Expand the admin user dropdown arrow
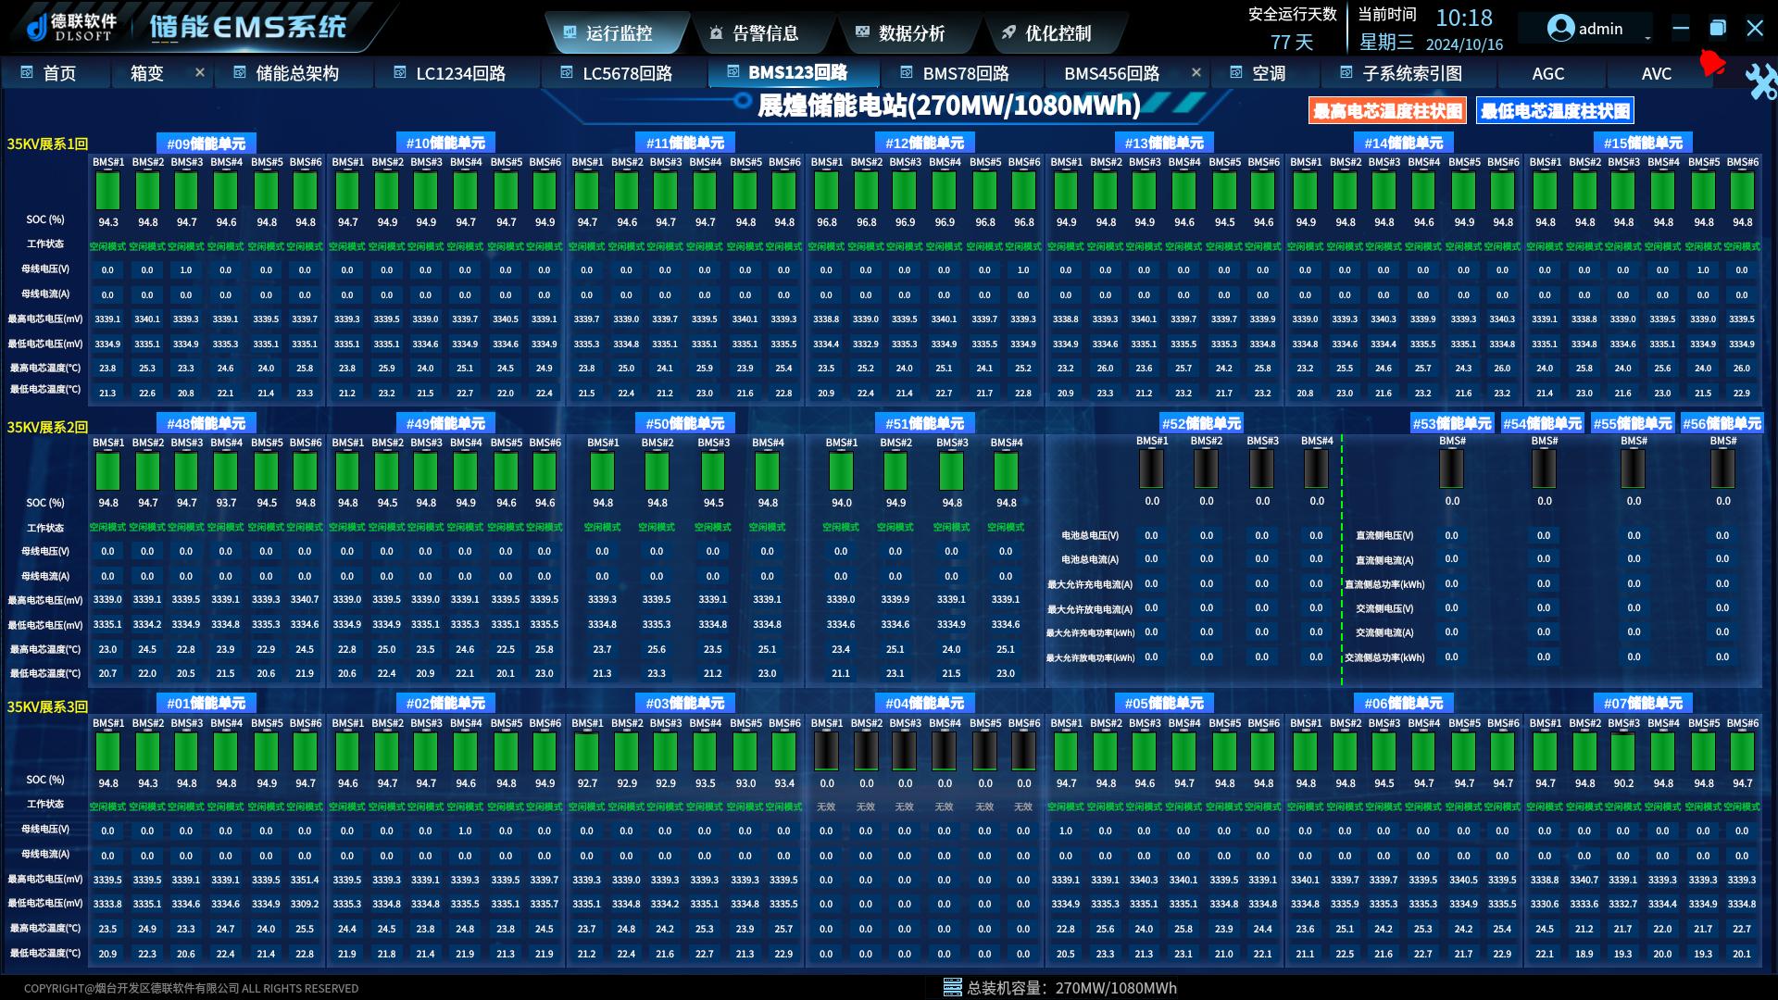 tap(1647, 36)
